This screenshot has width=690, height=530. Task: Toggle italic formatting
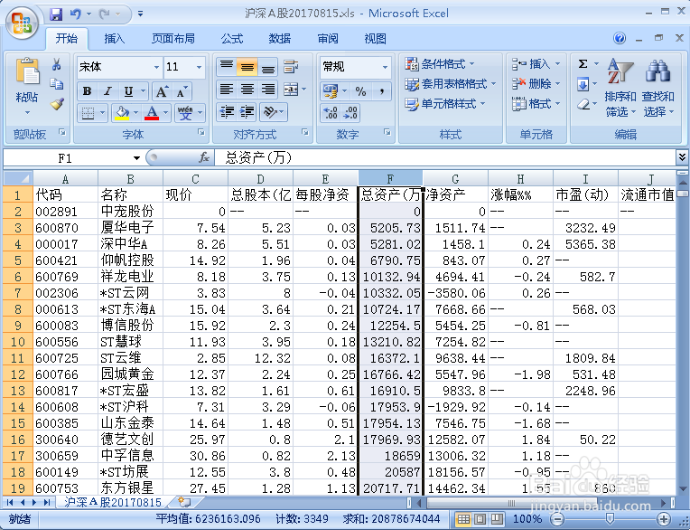(x=107, y=91)
